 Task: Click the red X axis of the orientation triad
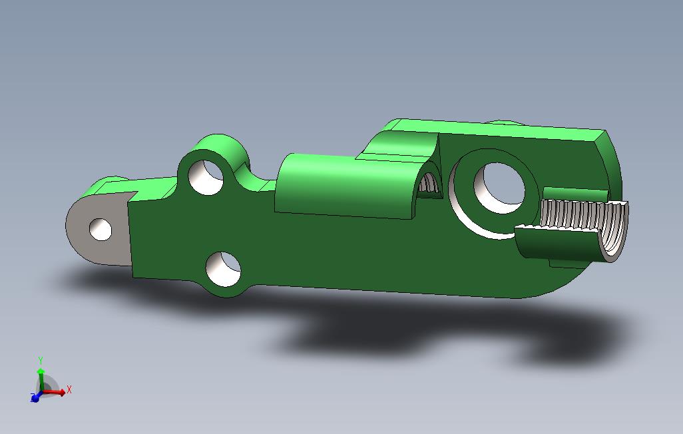56,391
